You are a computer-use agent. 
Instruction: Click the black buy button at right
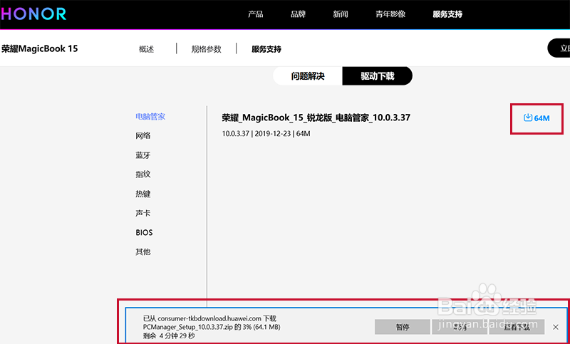559,48
